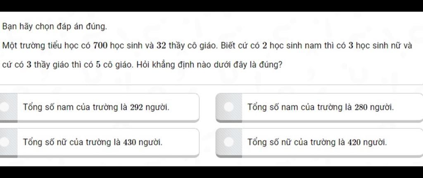
Task: Click the horizontal divider below the question
Action: pyautogui.click(x=211, y=85)
